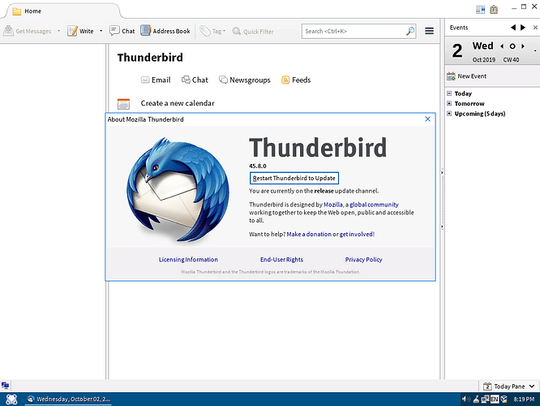
Task: Open Licensing Information
Action: pyautogui.click(x=188, y=259)
